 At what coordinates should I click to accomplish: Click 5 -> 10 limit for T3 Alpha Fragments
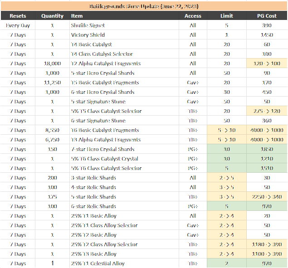tap(227, 140)
